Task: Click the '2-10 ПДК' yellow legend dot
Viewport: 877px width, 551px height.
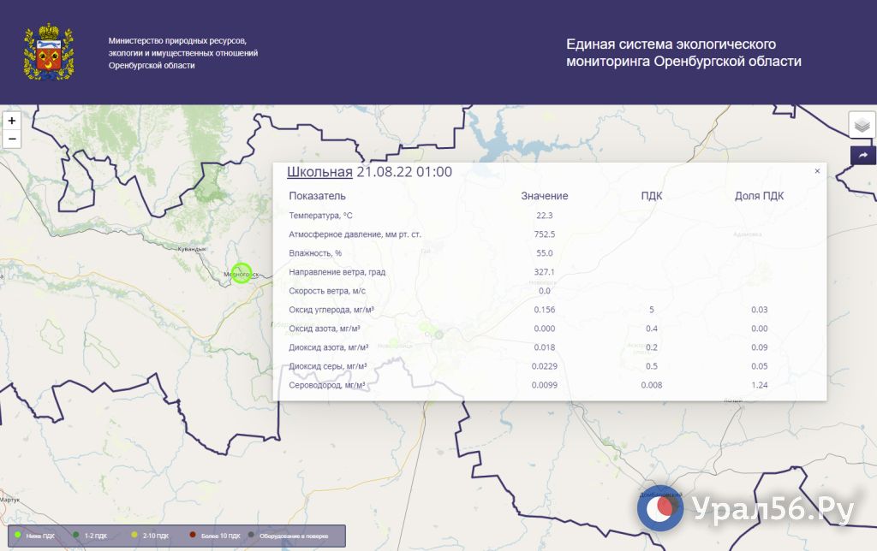Action: point(134,535)
